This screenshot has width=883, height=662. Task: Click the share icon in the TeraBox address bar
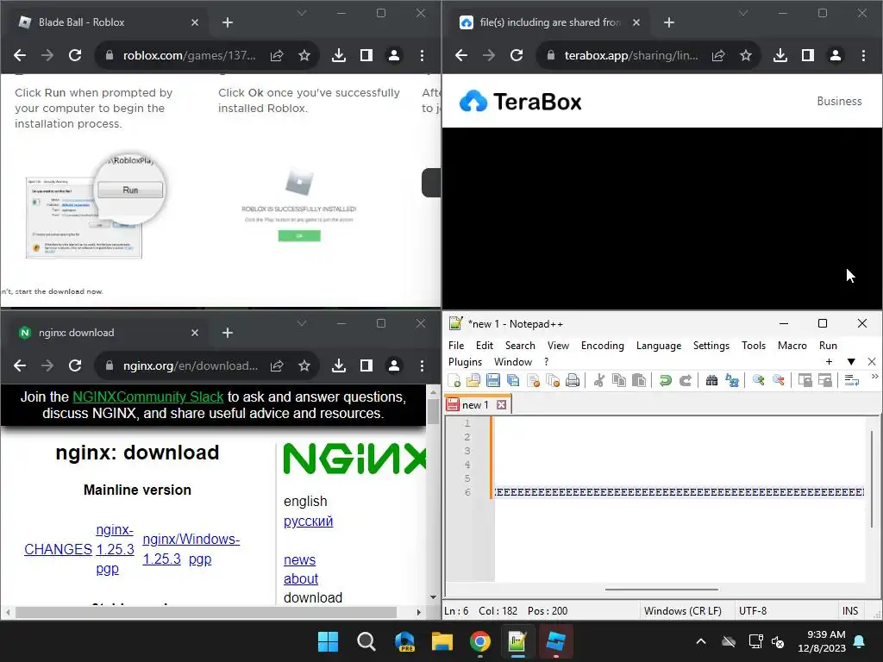coord(718,55)
